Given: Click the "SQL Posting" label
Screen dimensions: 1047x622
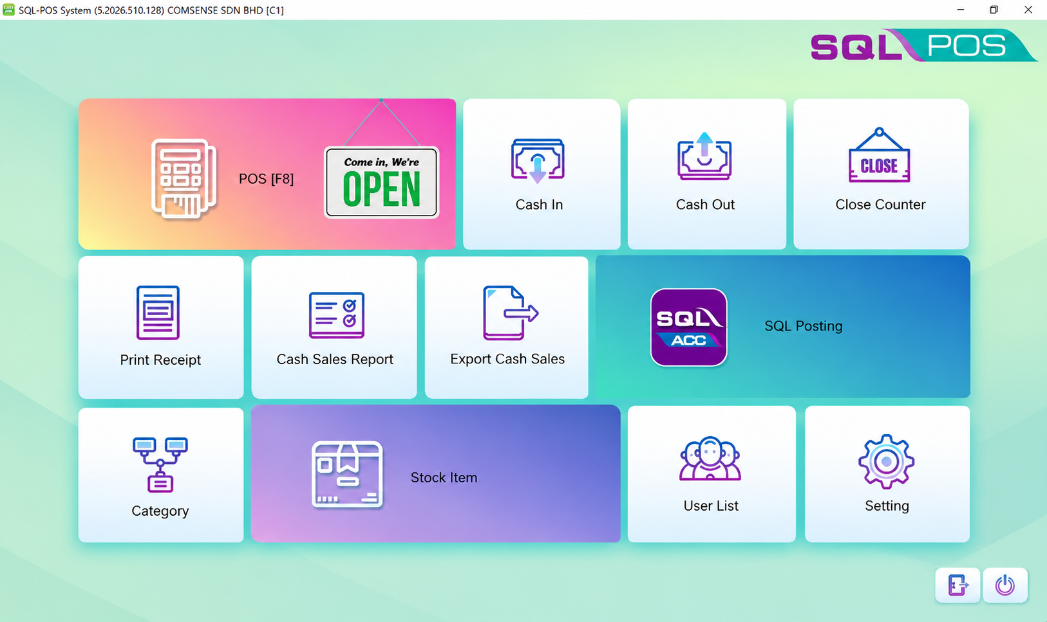Looking at the screenshot, I should [x=803, y=326].
